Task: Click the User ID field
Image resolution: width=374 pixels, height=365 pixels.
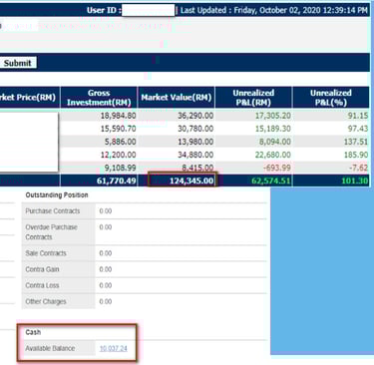Action: point(149,10)
